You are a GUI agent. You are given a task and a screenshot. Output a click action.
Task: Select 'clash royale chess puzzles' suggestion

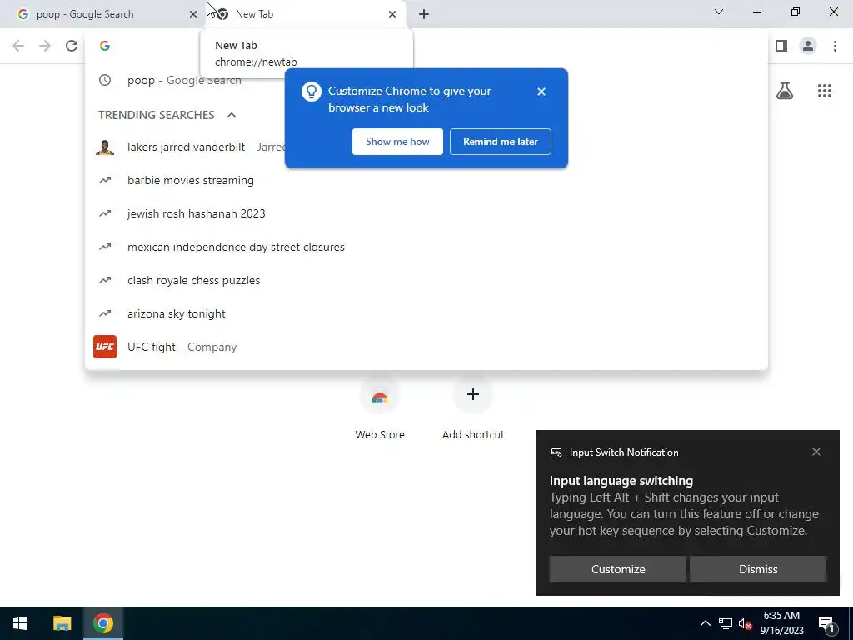pos(426,280)
